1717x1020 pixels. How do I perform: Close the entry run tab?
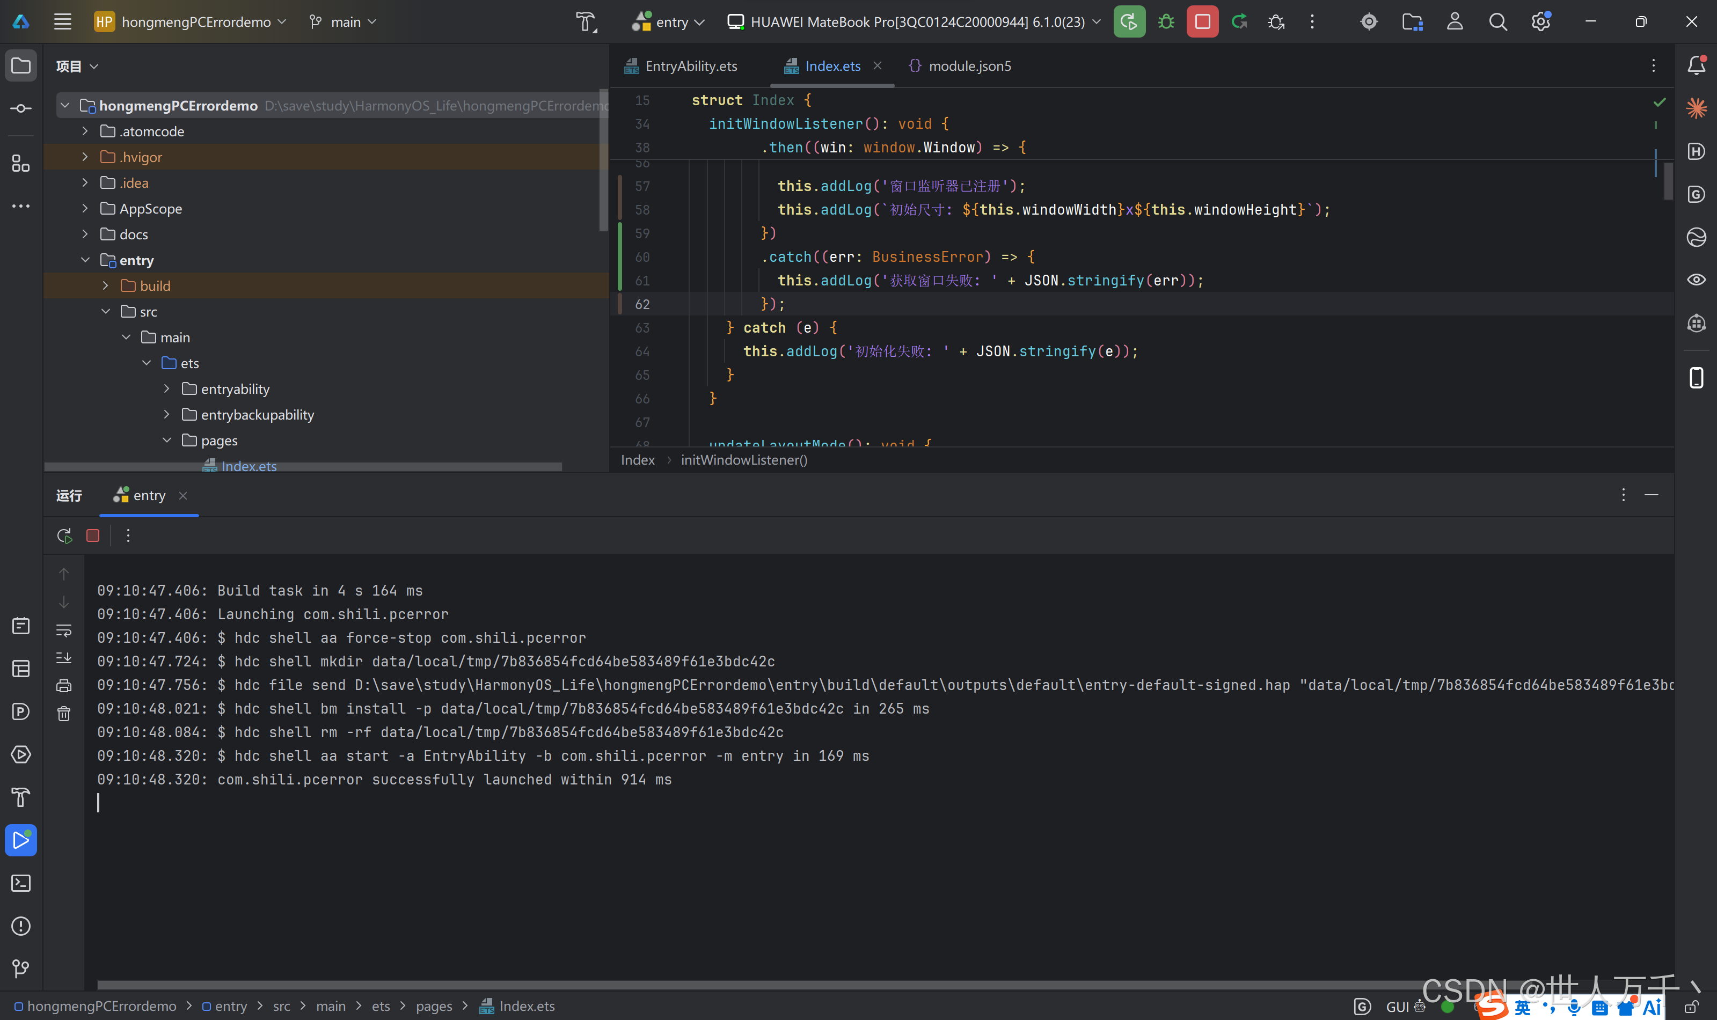click(183, 496)
